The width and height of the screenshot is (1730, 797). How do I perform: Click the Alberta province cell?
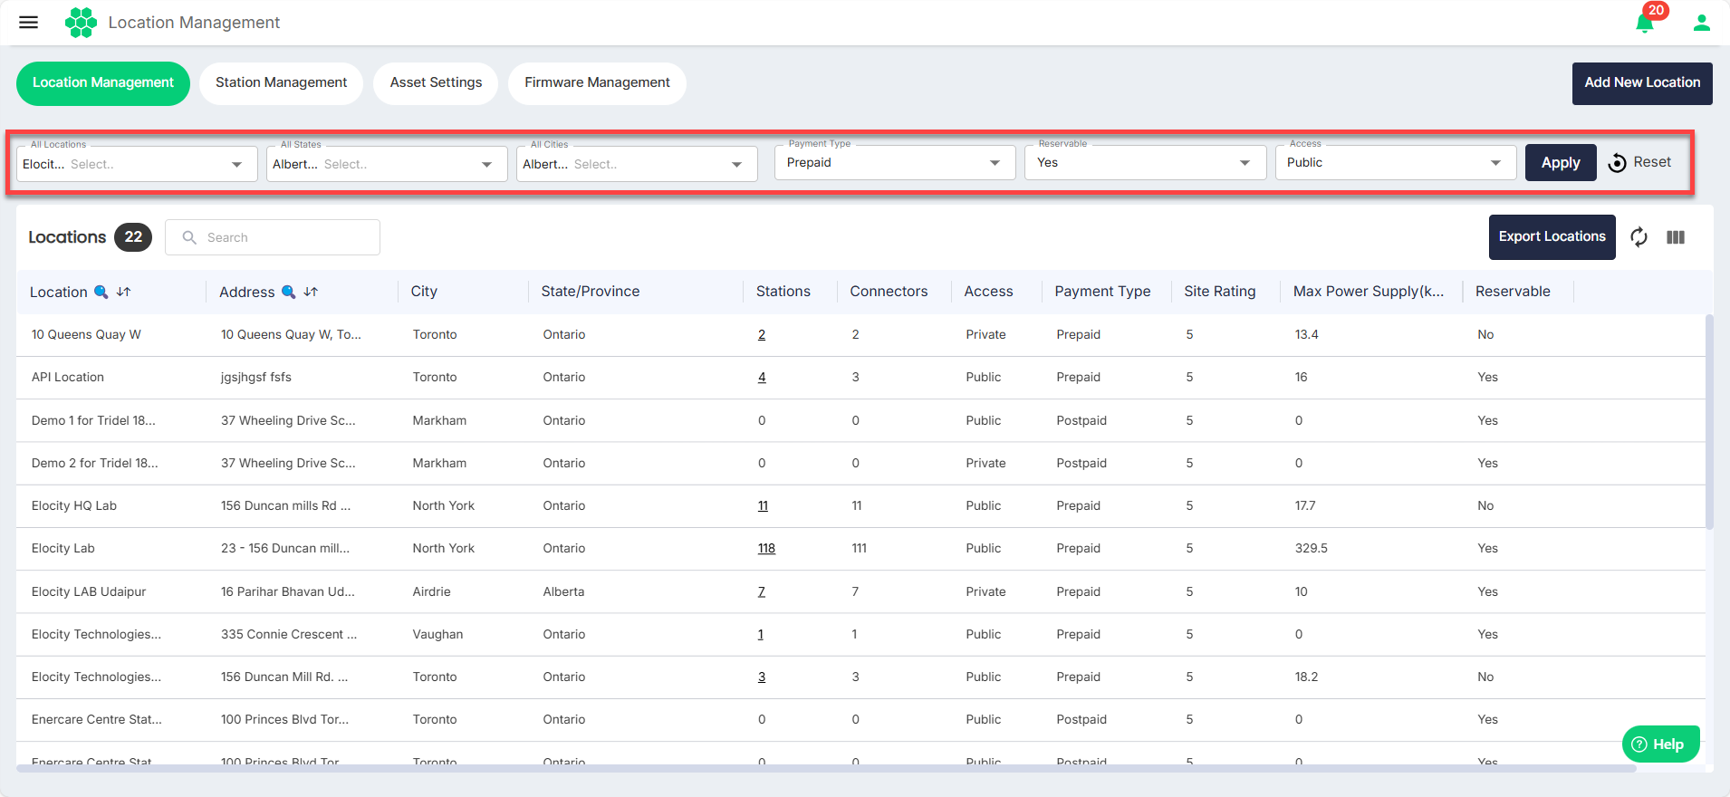click(x=563, y=592)
